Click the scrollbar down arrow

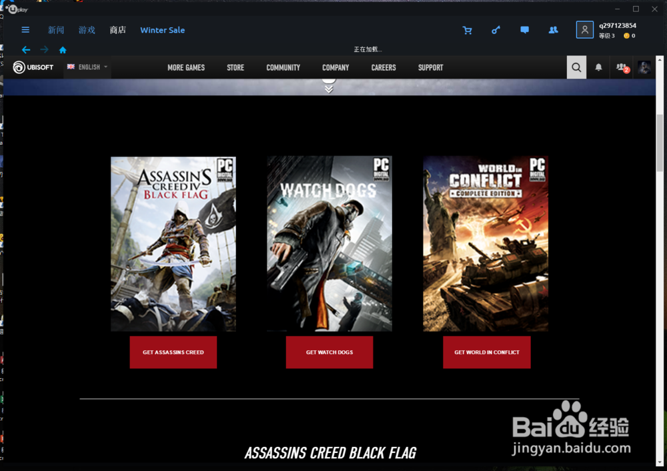660,462
